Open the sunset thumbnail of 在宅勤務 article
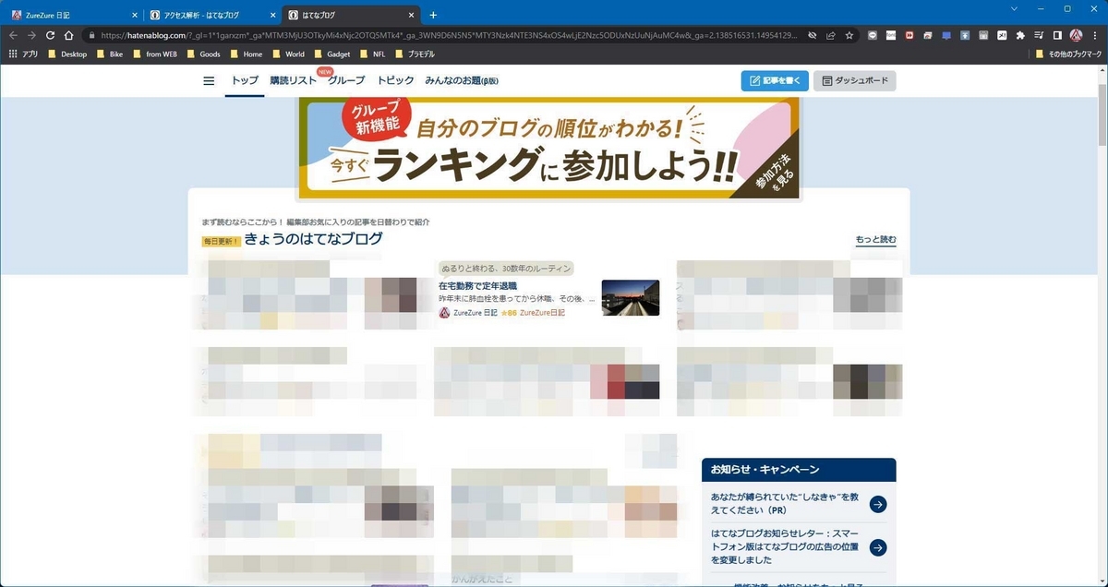 tap(631, 297)
